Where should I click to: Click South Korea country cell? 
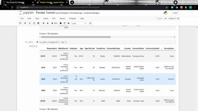128,90
